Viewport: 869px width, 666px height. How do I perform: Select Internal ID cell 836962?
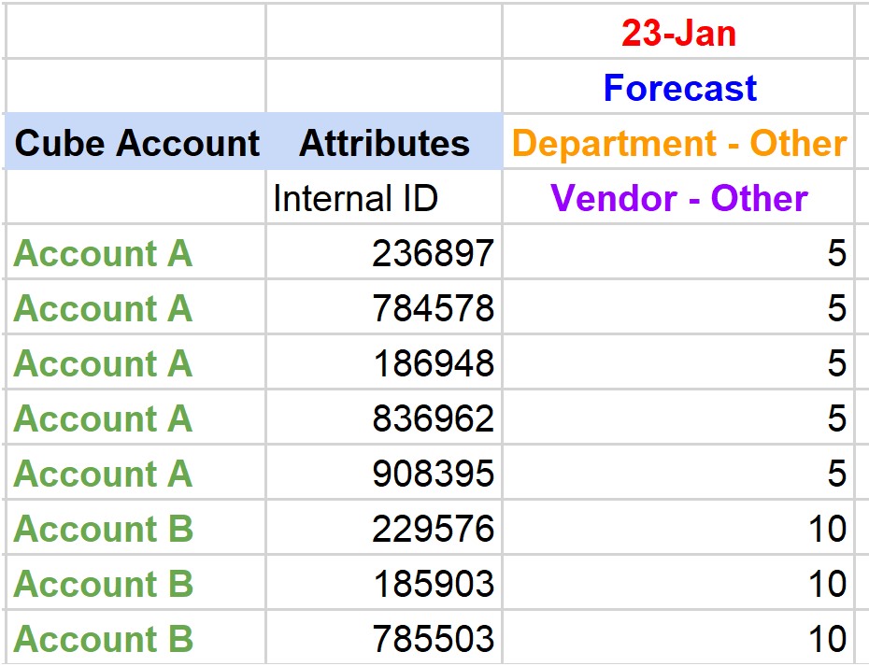384,418
